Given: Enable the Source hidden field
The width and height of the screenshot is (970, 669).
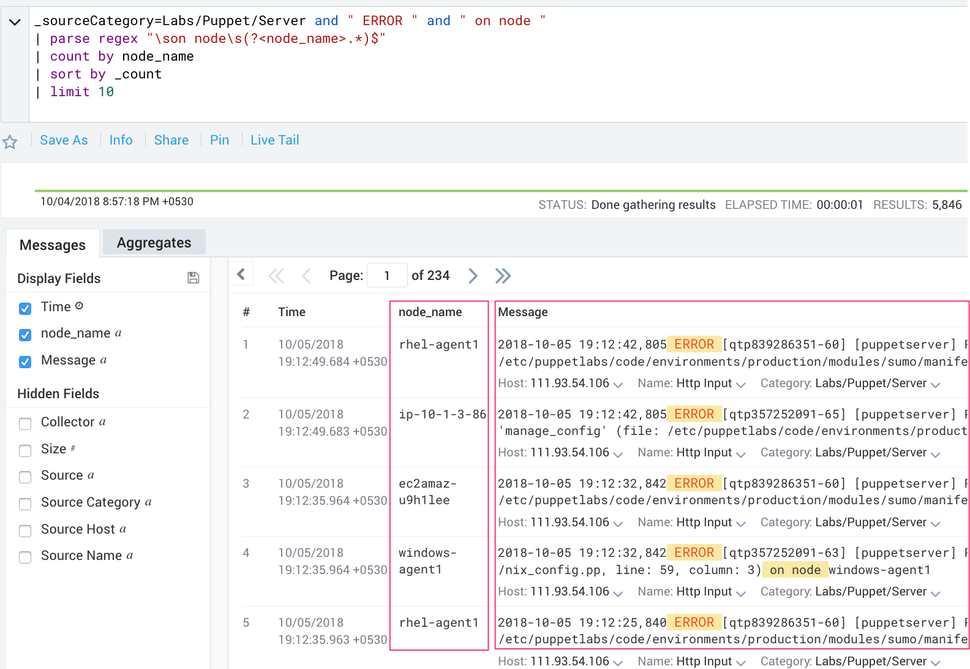Looking at the screenshot, I should pyautogui.click(x=25, y=477).
